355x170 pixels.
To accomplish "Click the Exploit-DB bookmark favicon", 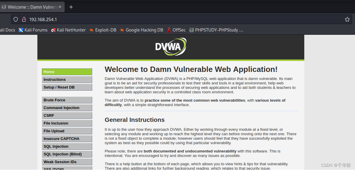I will 91,30.
